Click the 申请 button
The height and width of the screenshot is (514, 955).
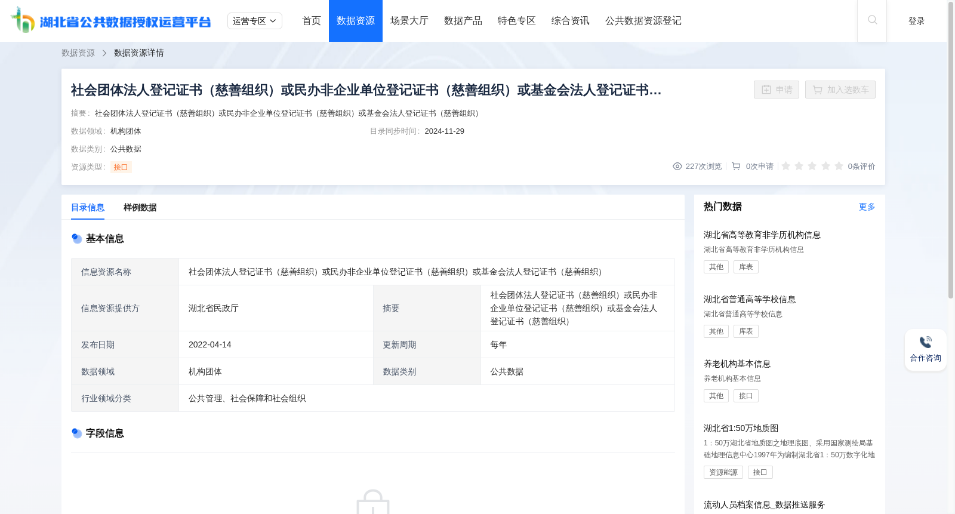pyautogui.click(x=777, y=90)
